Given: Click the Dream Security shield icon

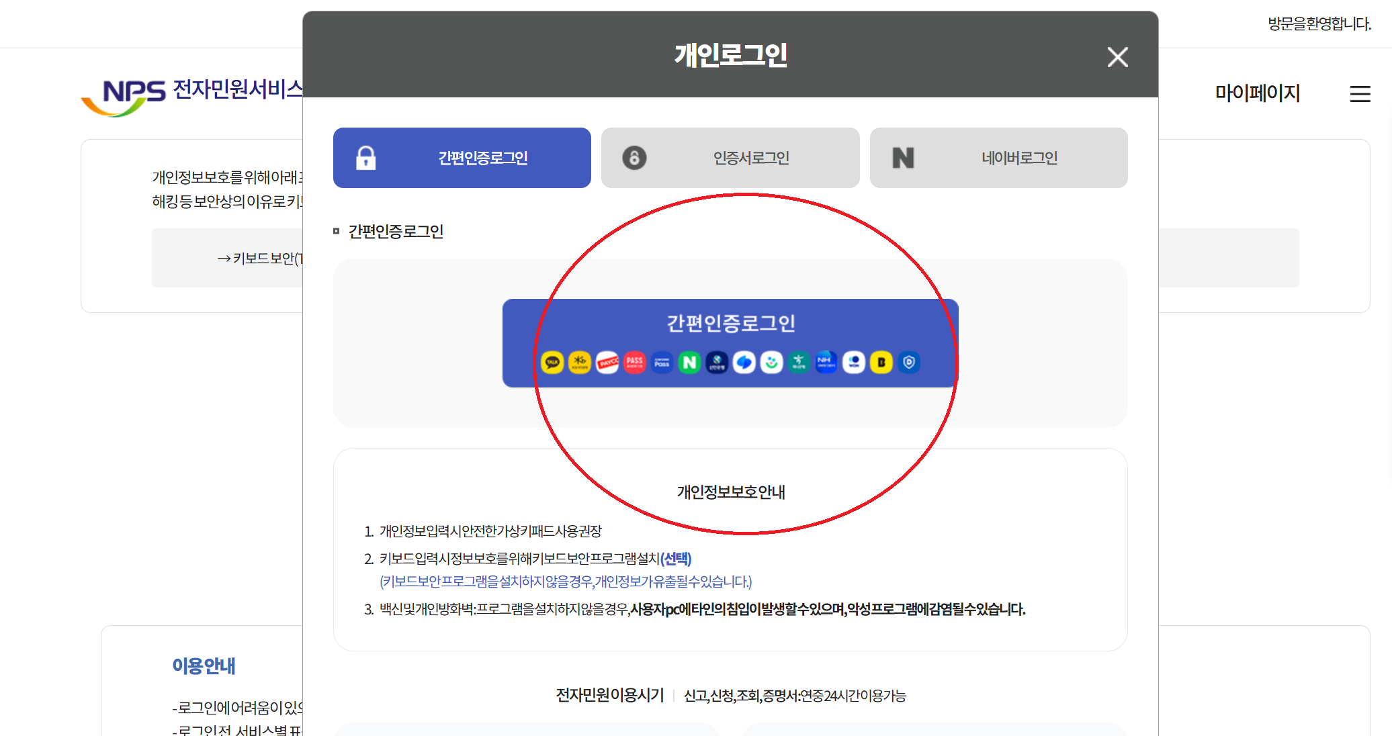Looking at the screenshot, I should [909, 363].
